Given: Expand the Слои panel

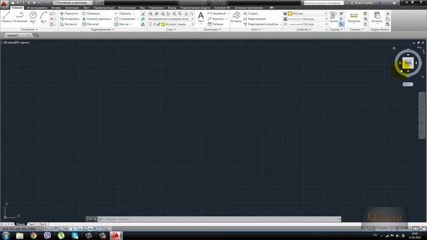Looking at the screenshot, I should (x=171, y=29).
